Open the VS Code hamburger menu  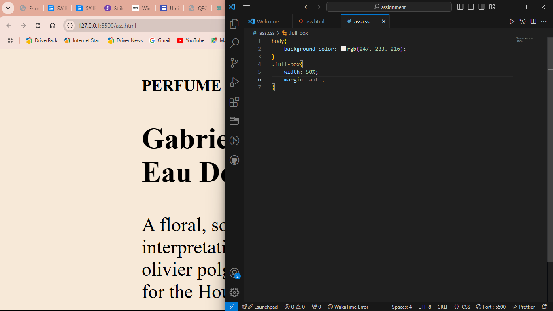(246, 7)
